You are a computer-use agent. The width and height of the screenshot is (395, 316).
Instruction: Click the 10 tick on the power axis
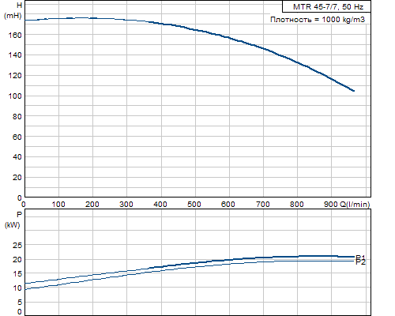(x=17, y=288)
